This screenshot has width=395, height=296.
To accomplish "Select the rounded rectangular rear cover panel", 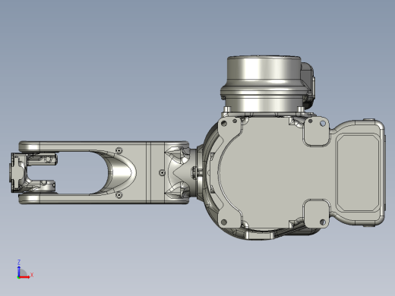I will [x=358, y=172].
